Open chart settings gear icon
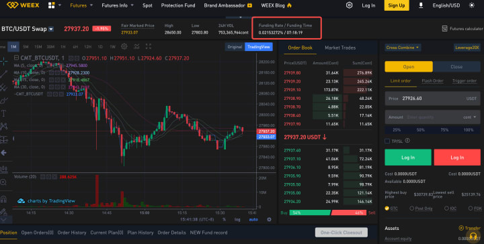The width and height of the screenshot is (484, 244). click(124, 46)
